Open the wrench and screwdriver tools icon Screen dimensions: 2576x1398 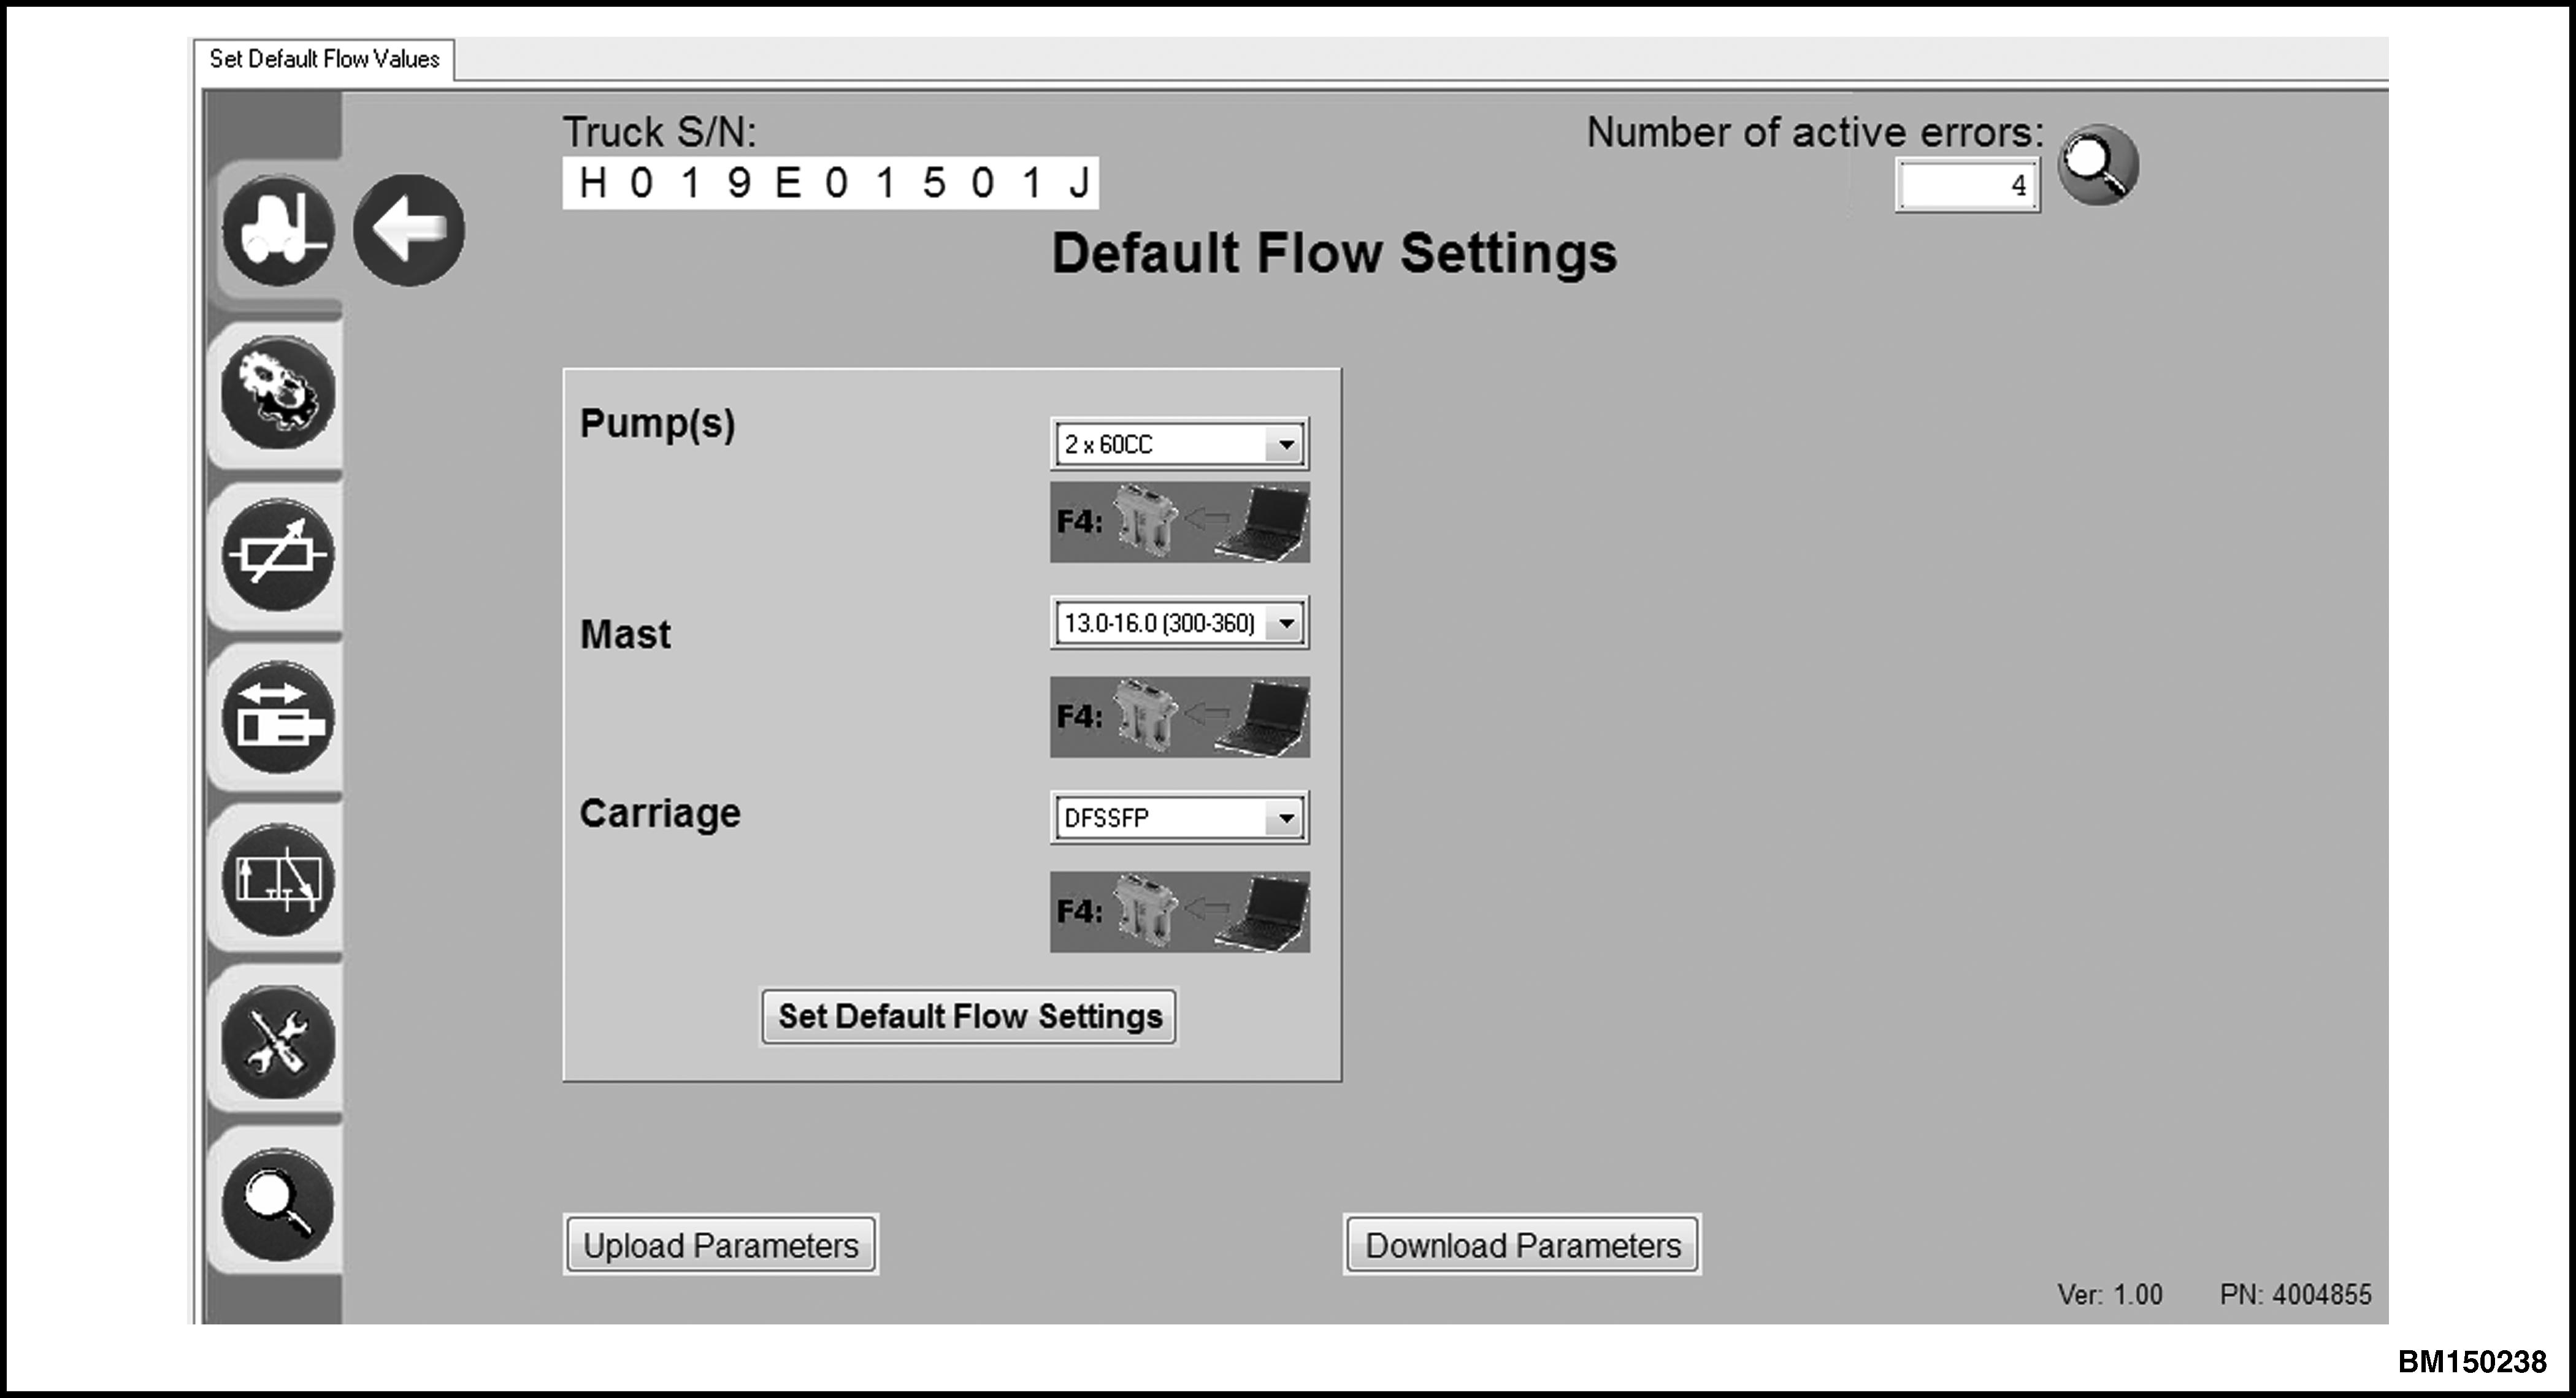(278, 1042)
